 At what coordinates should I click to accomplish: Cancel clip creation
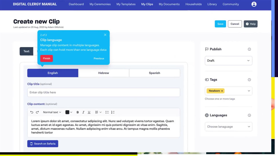click(x=235, y=24)
